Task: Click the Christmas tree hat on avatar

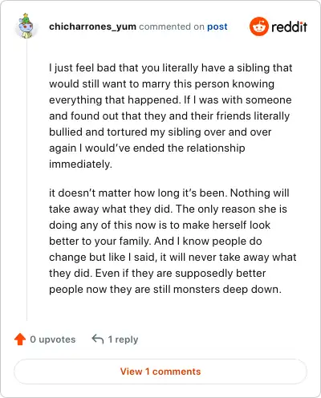Action: click(26, 18)
